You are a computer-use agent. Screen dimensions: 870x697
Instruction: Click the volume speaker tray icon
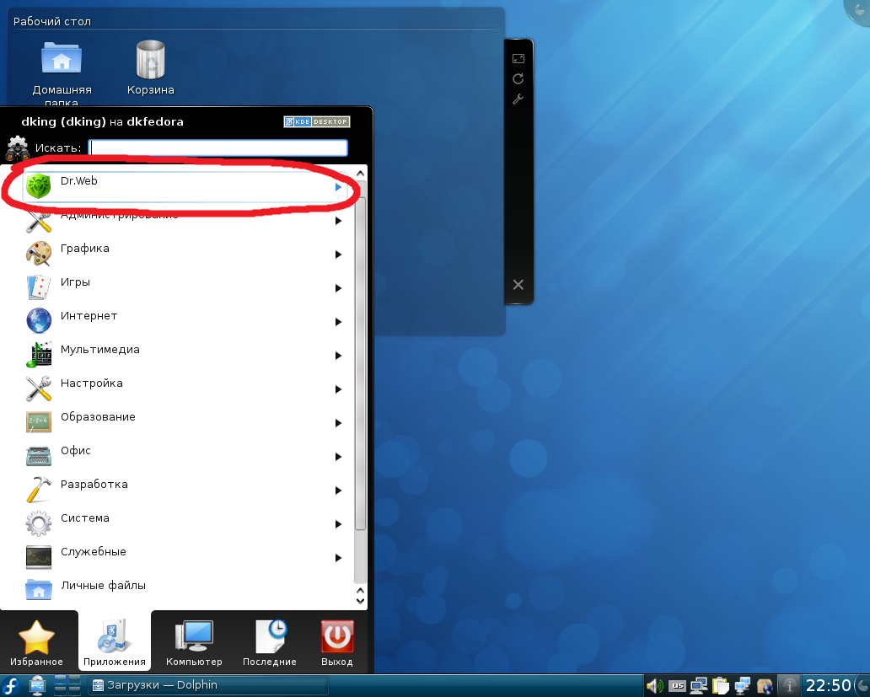654,686
